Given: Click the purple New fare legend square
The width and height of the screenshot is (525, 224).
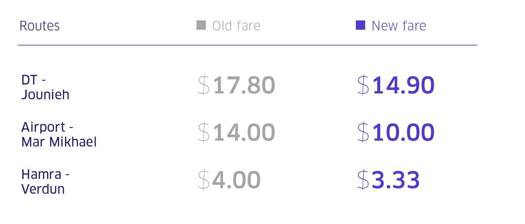Looking at the screenshot, I should pyautogui.click(x=361, y=25).
